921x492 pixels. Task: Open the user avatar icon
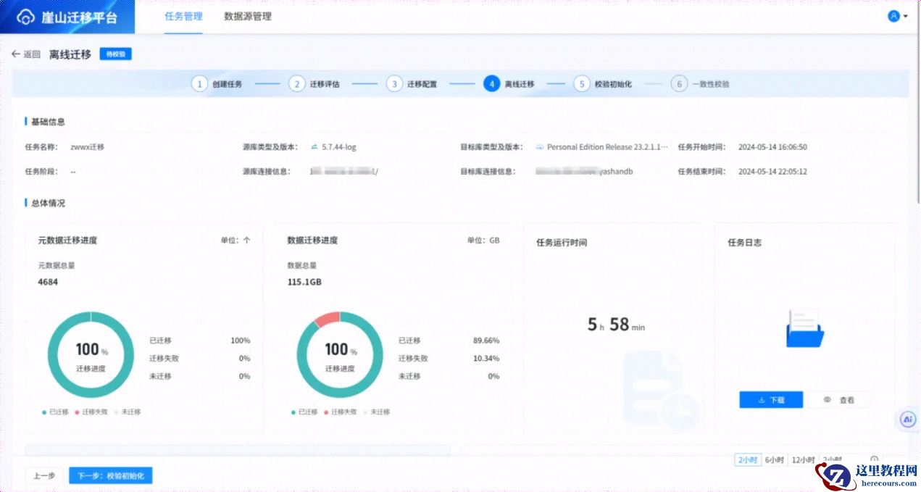point(893,16)
